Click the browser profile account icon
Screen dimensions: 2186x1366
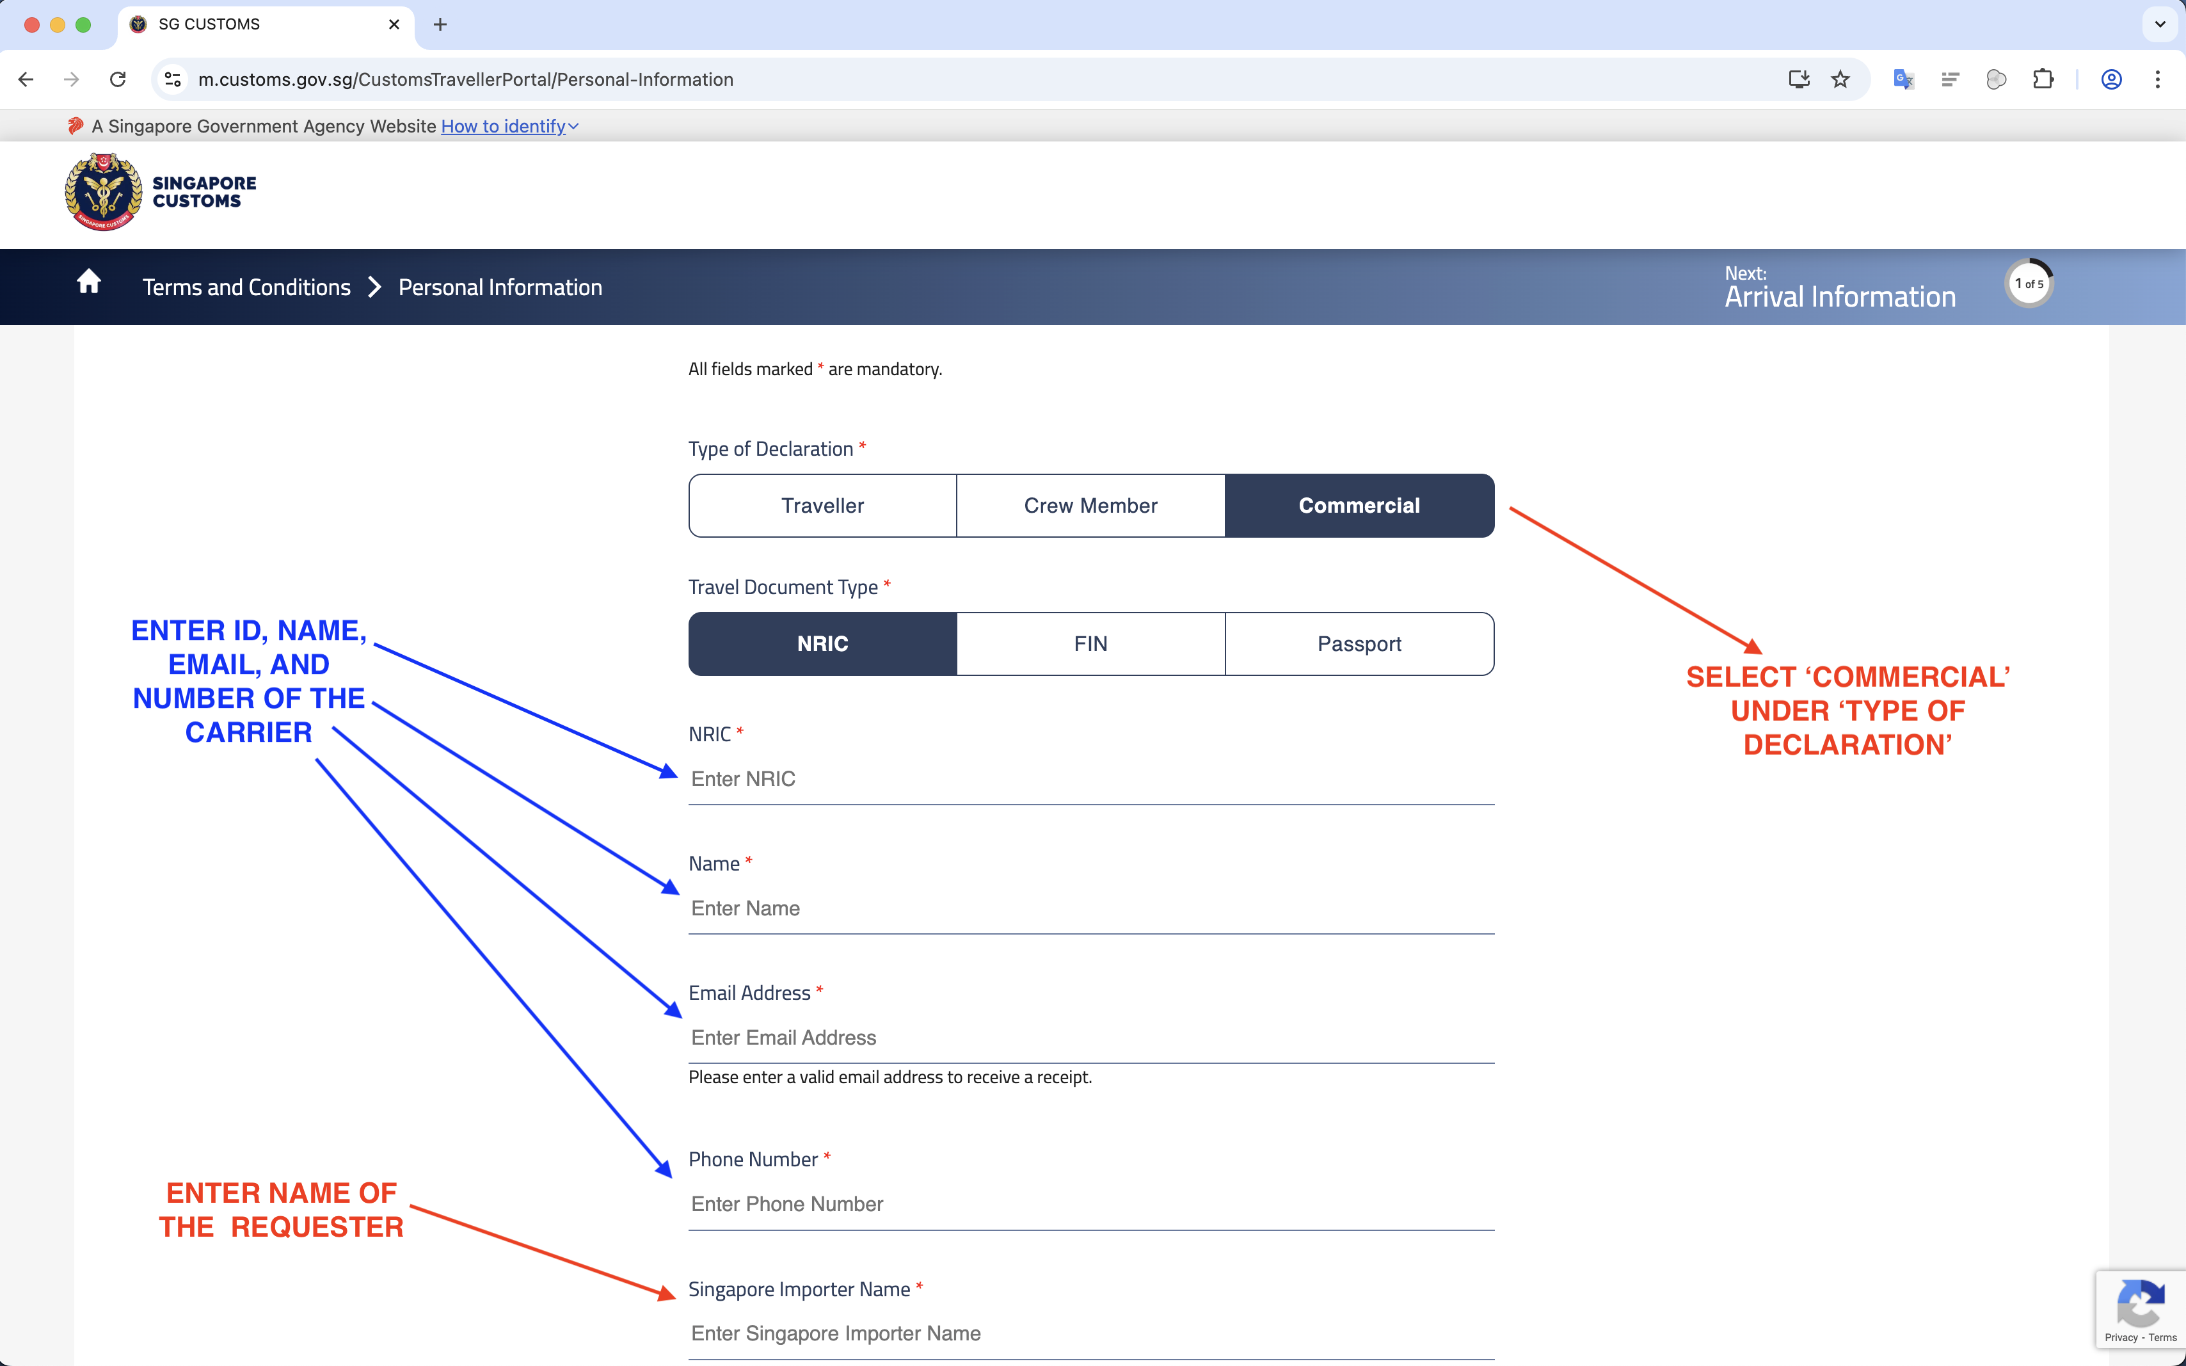click(2111, 79)
